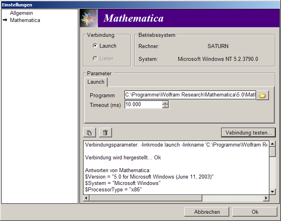Click the "Verbindungsparameter: -linkmode launch" log line
Screen dimensions: 281x221
(x=177, y=145)
